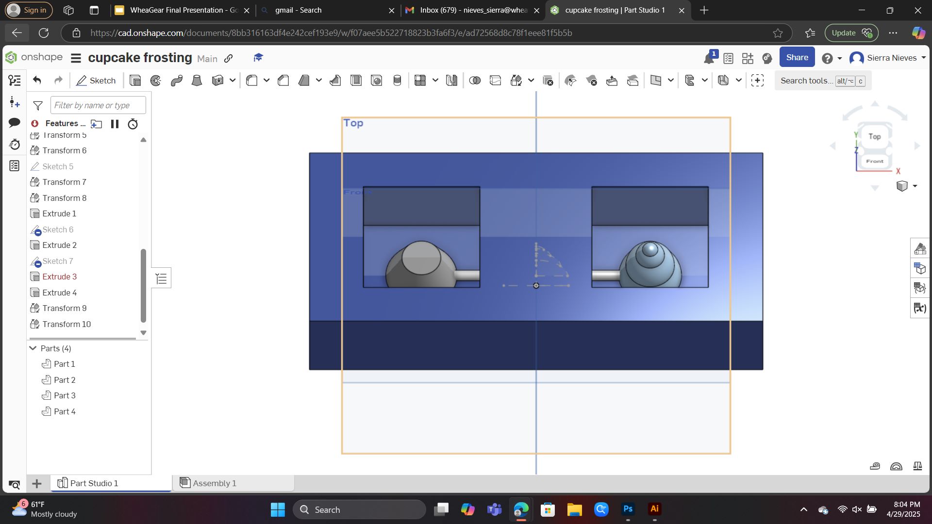Select the Hole tool icon
This screenshot has width=932, height=524.
pos(377,81)
